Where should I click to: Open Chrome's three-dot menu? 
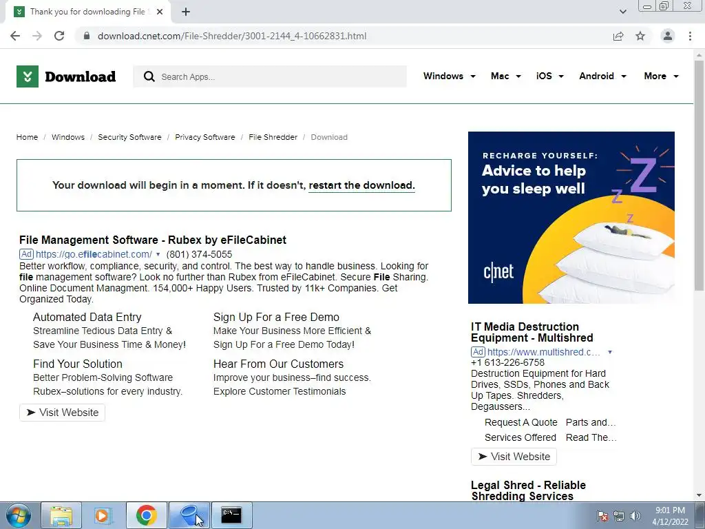[x=690, y=36]
